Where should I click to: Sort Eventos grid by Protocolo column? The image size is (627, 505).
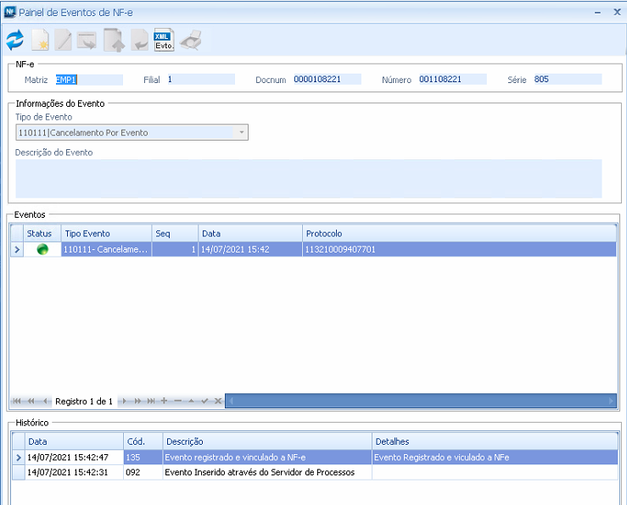[458, 233]
